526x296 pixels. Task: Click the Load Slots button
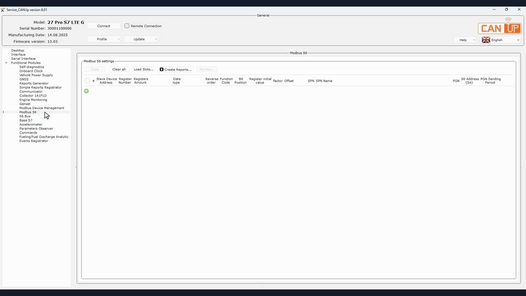(x=143, y=70)
